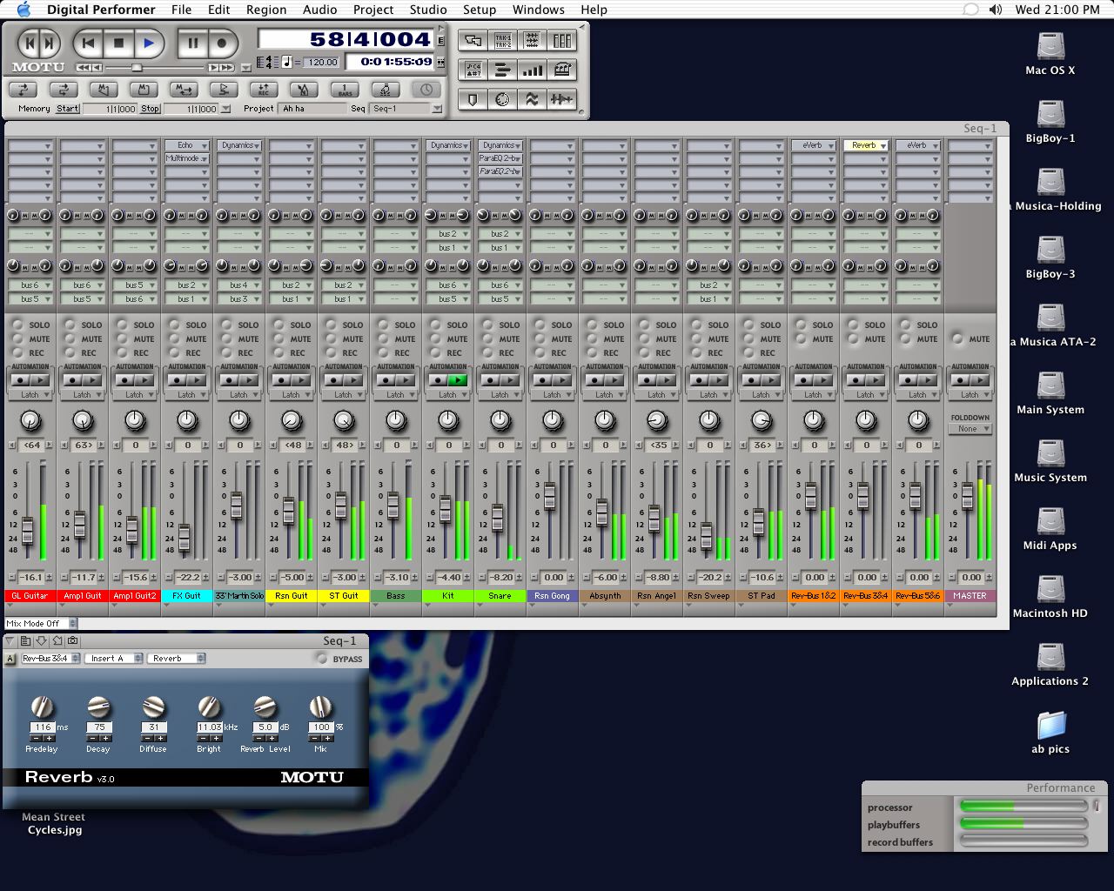The image size is (1114, 891).
Task: Click the Pause transport button
Action: 192,43
